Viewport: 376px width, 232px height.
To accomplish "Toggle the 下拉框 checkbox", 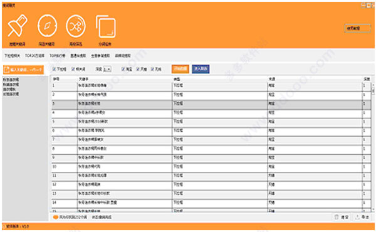I will coord(54,69).
